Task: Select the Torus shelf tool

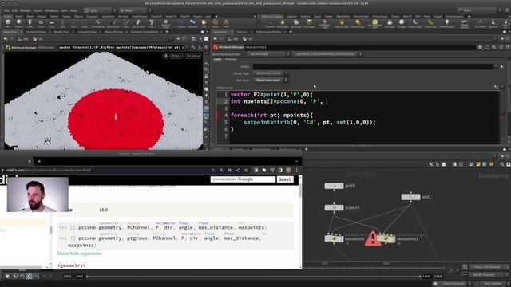Action: [x=41, y=23]
